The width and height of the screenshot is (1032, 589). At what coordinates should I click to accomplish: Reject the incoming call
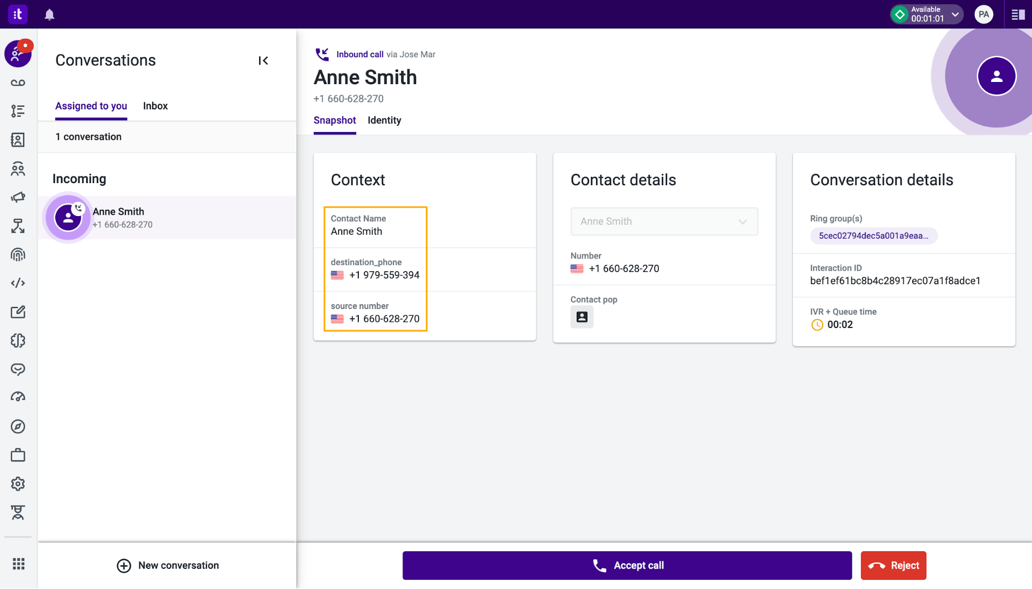coord(893,565)
